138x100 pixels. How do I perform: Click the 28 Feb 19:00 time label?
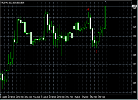point(20,97)
